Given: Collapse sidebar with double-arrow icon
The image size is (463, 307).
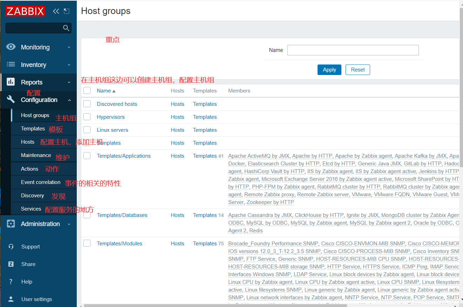Looking at the screenshot, I should pyautogui.click(x=56, y=11).
